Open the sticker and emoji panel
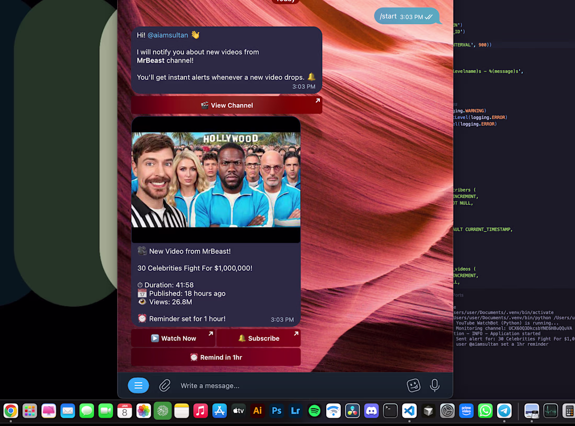The image size is (575, 426). (x=413, y=385)
